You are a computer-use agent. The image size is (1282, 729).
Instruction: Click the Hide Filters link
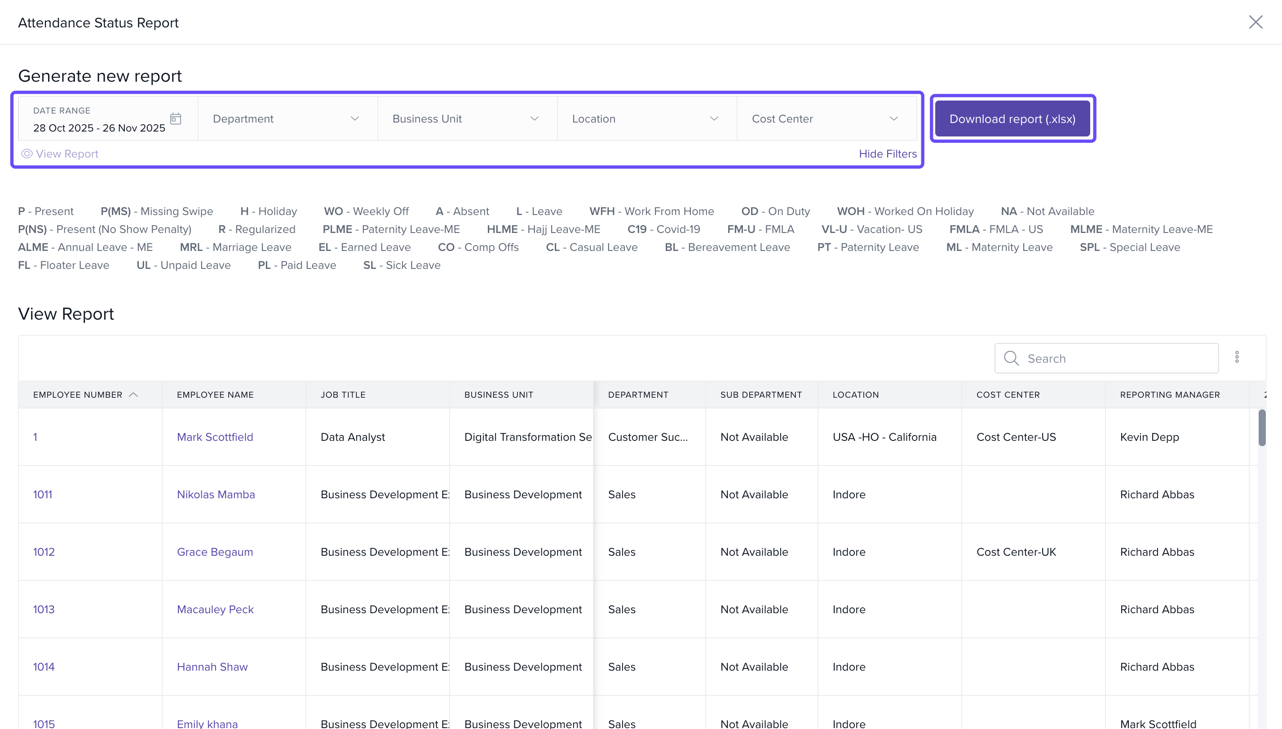tap(887, 154)
